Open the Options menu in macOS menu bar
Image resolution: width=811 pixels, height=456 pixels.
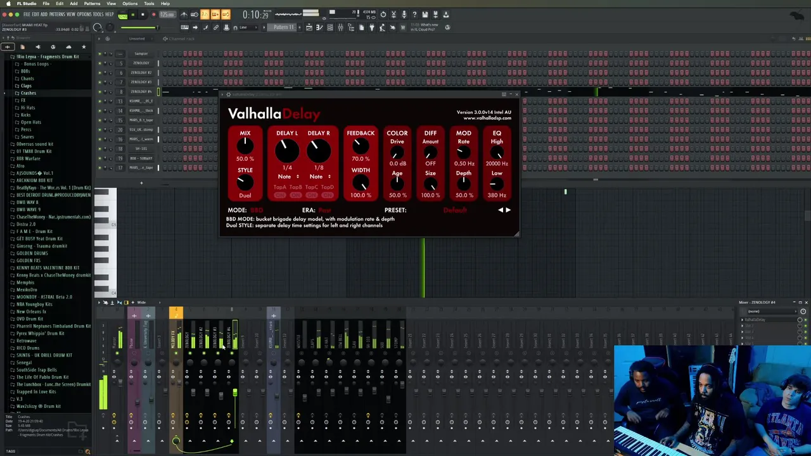(130, 3)
